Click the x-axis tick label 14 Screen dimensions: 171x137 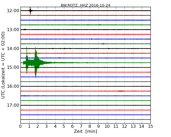point(142,126)
